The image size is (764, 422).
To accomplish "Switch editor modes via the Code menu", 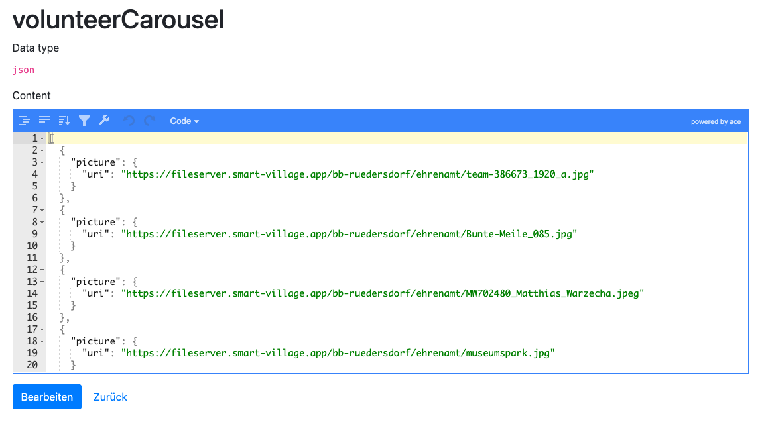I will [x=184, y=121].
